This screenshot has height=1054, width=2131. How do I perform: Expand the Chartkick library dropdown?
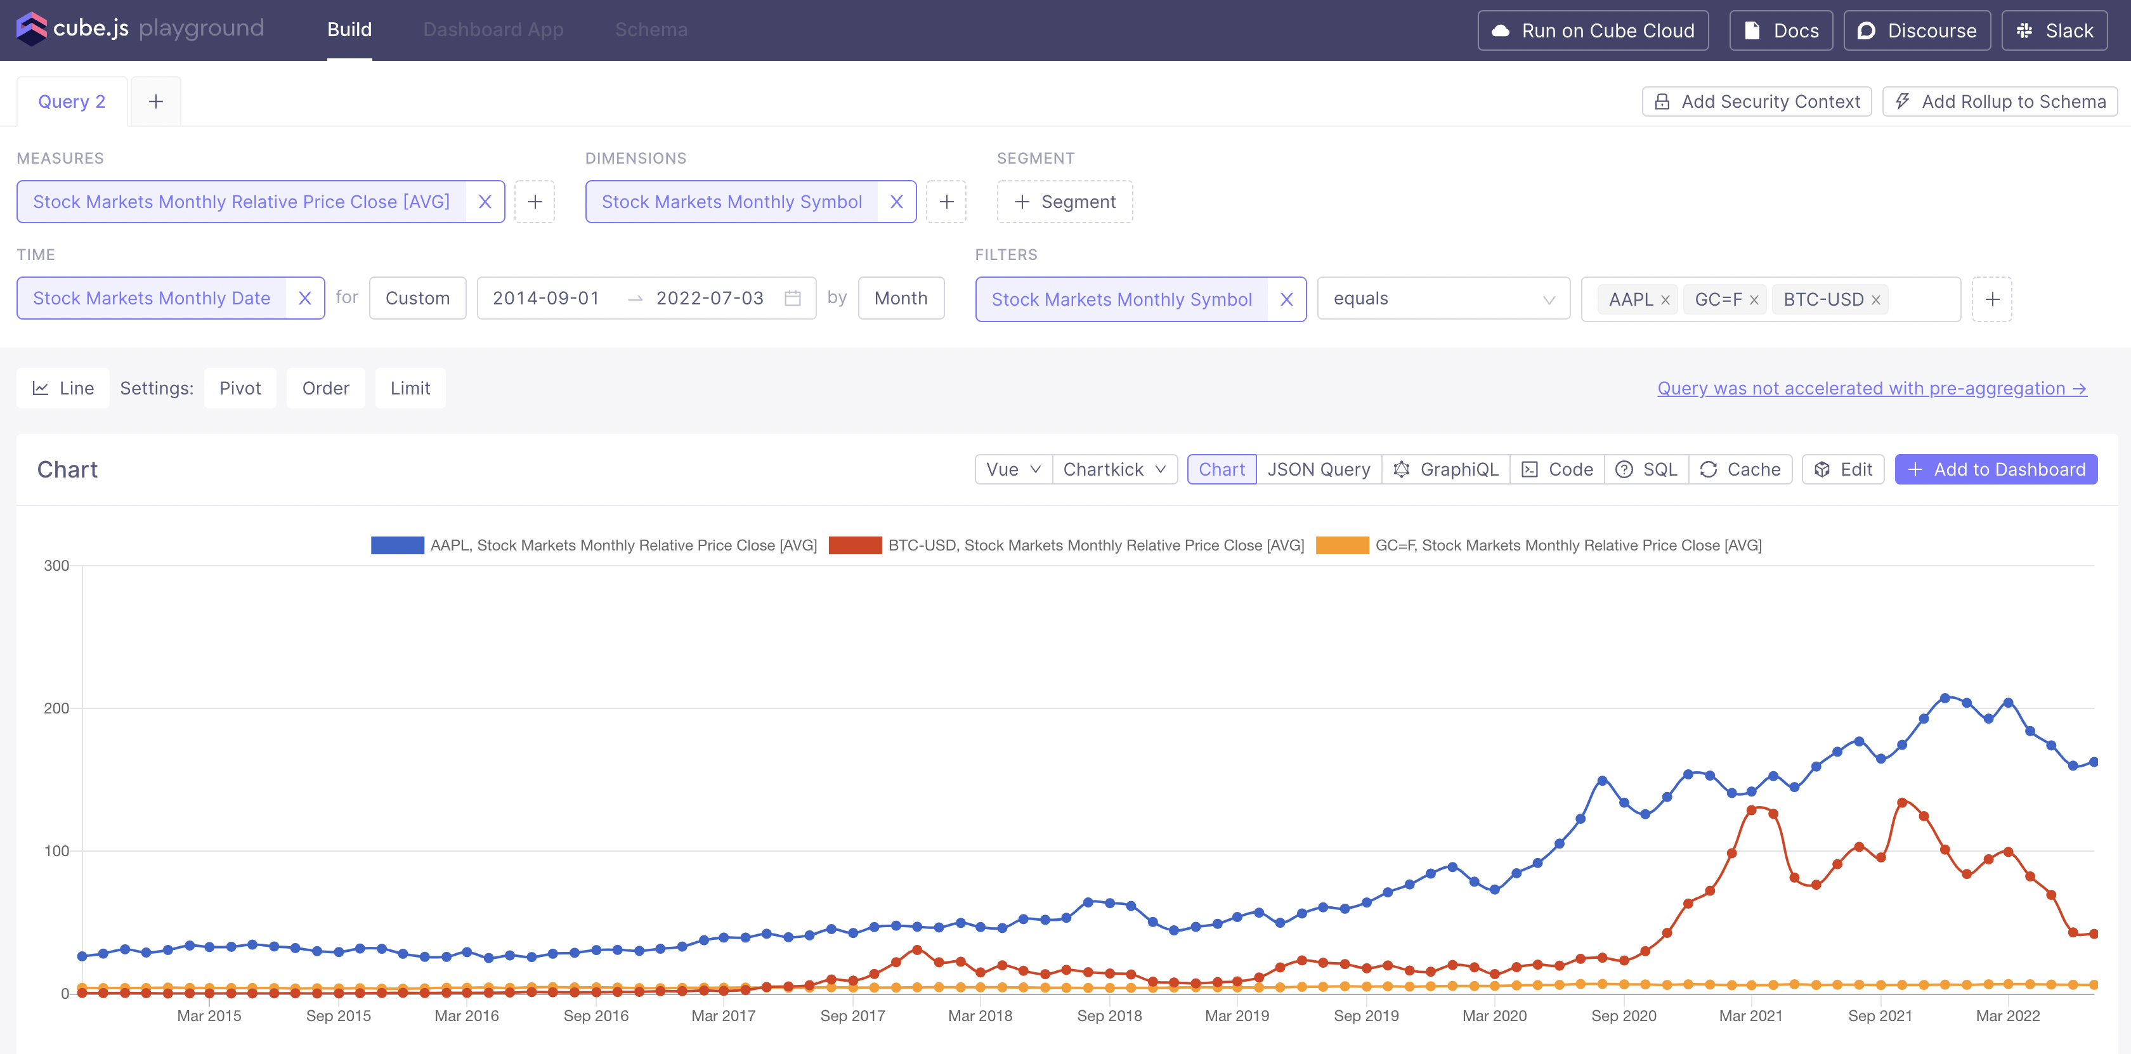point(1114,469)
